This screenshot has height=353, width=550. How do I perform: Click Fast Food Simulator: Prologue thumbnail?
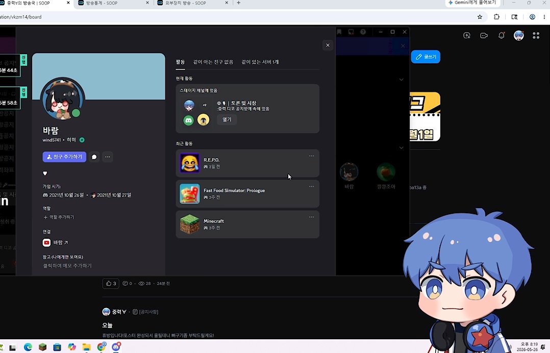pyautogui.click(x=189, y=193)
